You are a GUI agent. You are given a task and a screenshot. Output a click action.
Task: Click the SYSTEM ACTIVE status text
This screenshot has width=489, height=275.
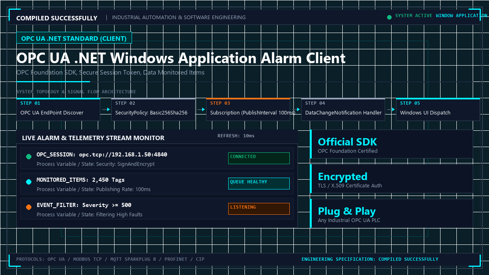(414, 15)
